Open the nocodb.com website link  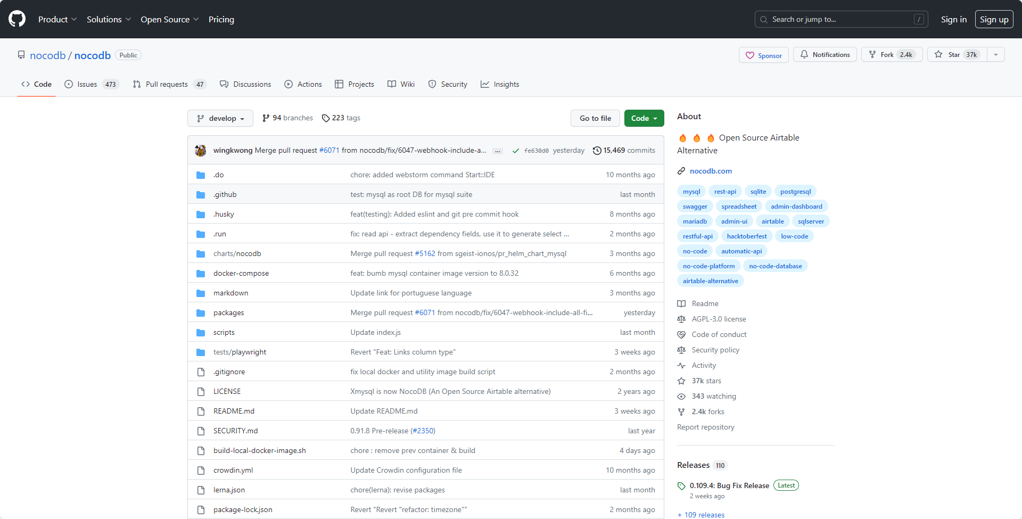tap(711, 171)
